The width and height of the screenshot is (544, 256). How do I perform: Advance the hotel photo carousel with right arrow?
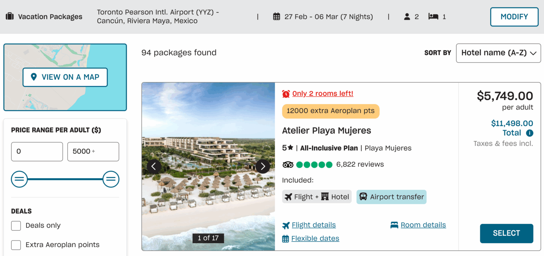point(263,166)
